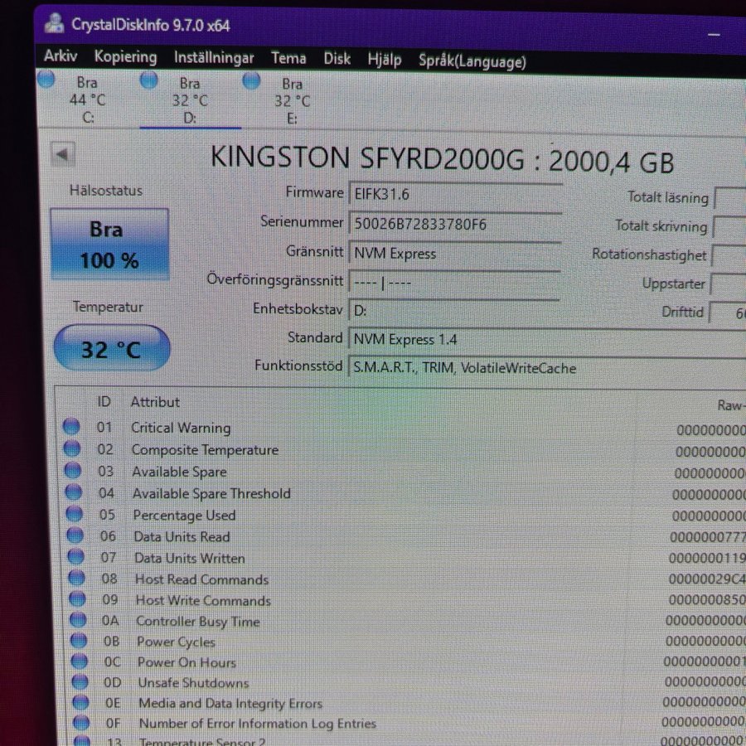Click the Bra 100 % health status button
This screenshot has height=746, width=746.
pos(110,244)
